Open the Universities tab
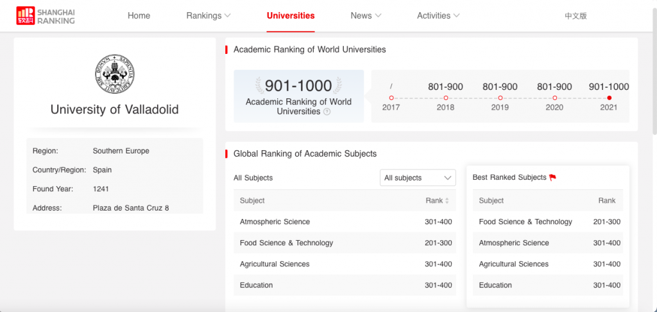This screenshot has height=312, width=657. [291, 15]
